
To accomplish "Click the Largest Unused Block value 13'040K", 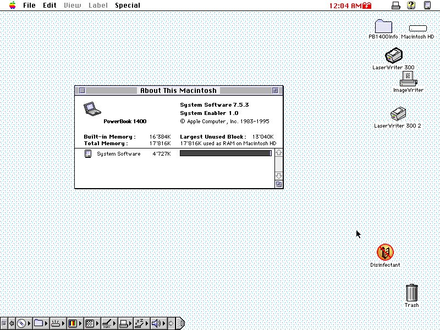I will click(263, 136).
